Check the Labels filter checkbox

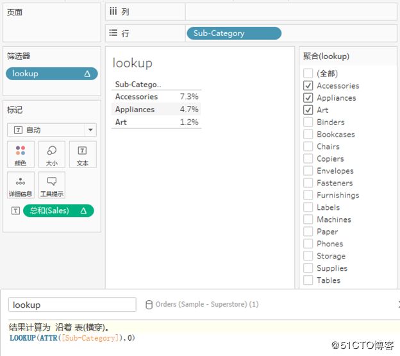pyautogui.click(x=308, y=207)
